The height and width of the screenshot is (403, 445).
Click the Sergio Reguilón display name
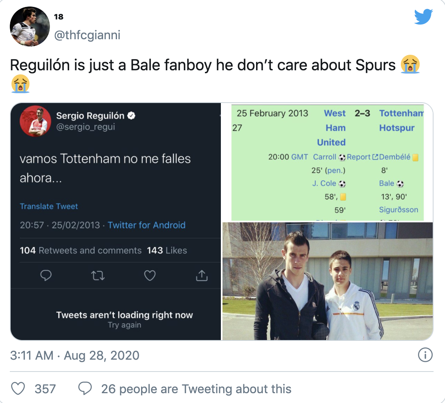90,116
